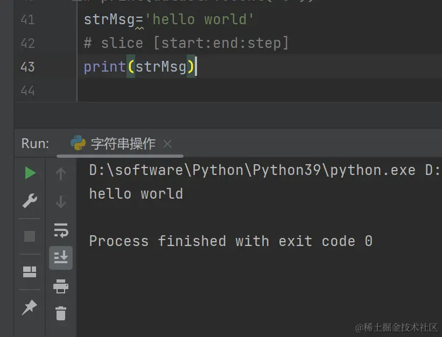Click Process finished exit code line
This screenshot has height=337, width=442.
point(231,241)
